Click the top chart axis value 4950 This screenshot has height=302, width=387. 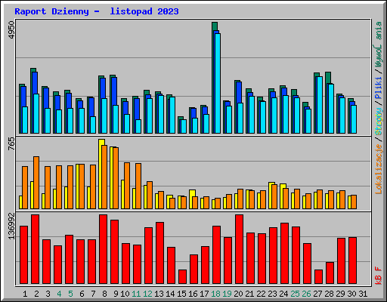point(11,30)
